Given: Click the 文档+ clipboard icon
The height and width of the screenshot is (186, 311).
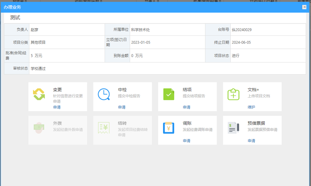Looking at the screenshot, I should pos(233,94).
